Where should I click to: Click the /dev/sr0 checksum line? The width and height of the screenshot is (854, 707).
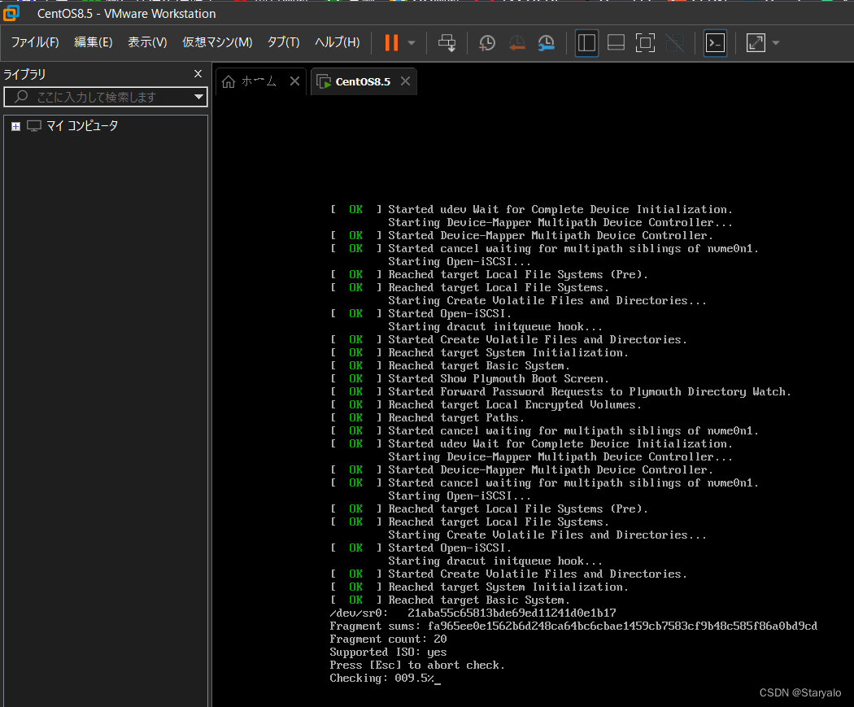[x=473, y=613]
